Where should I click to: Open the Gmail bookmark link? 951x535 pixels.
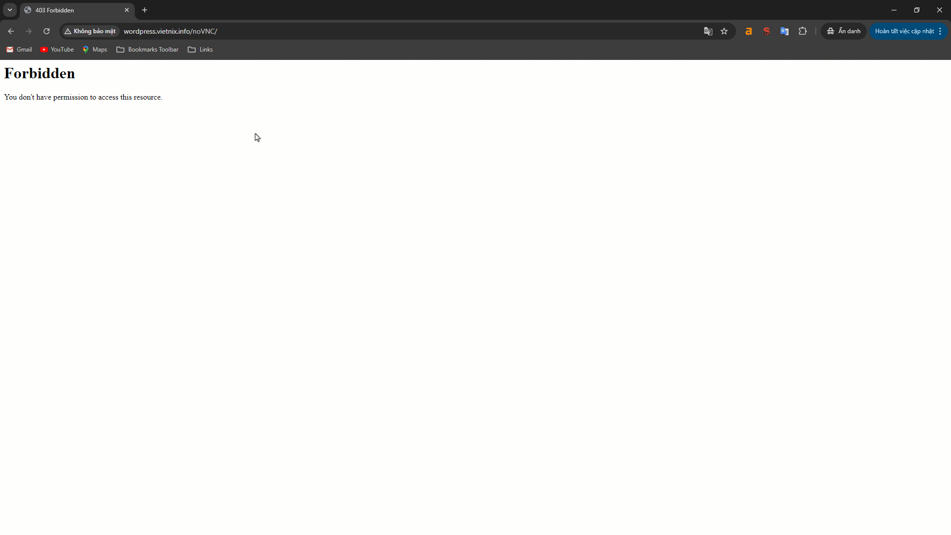(x=19, y=50)
